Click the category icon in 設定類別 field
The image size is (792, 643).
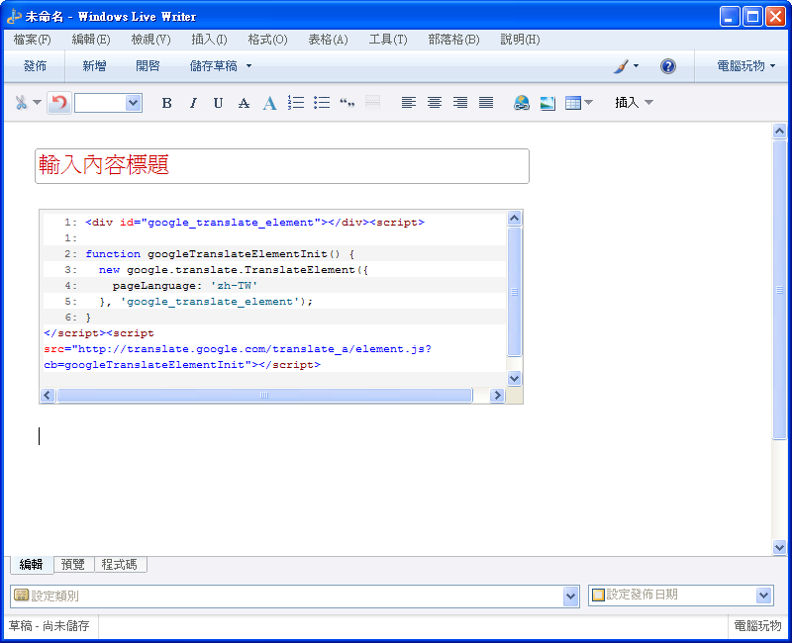(x=21, y=596)
